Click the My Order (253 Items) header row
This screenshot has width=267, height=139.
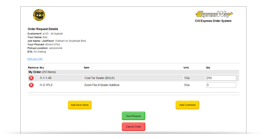[133, 72]
